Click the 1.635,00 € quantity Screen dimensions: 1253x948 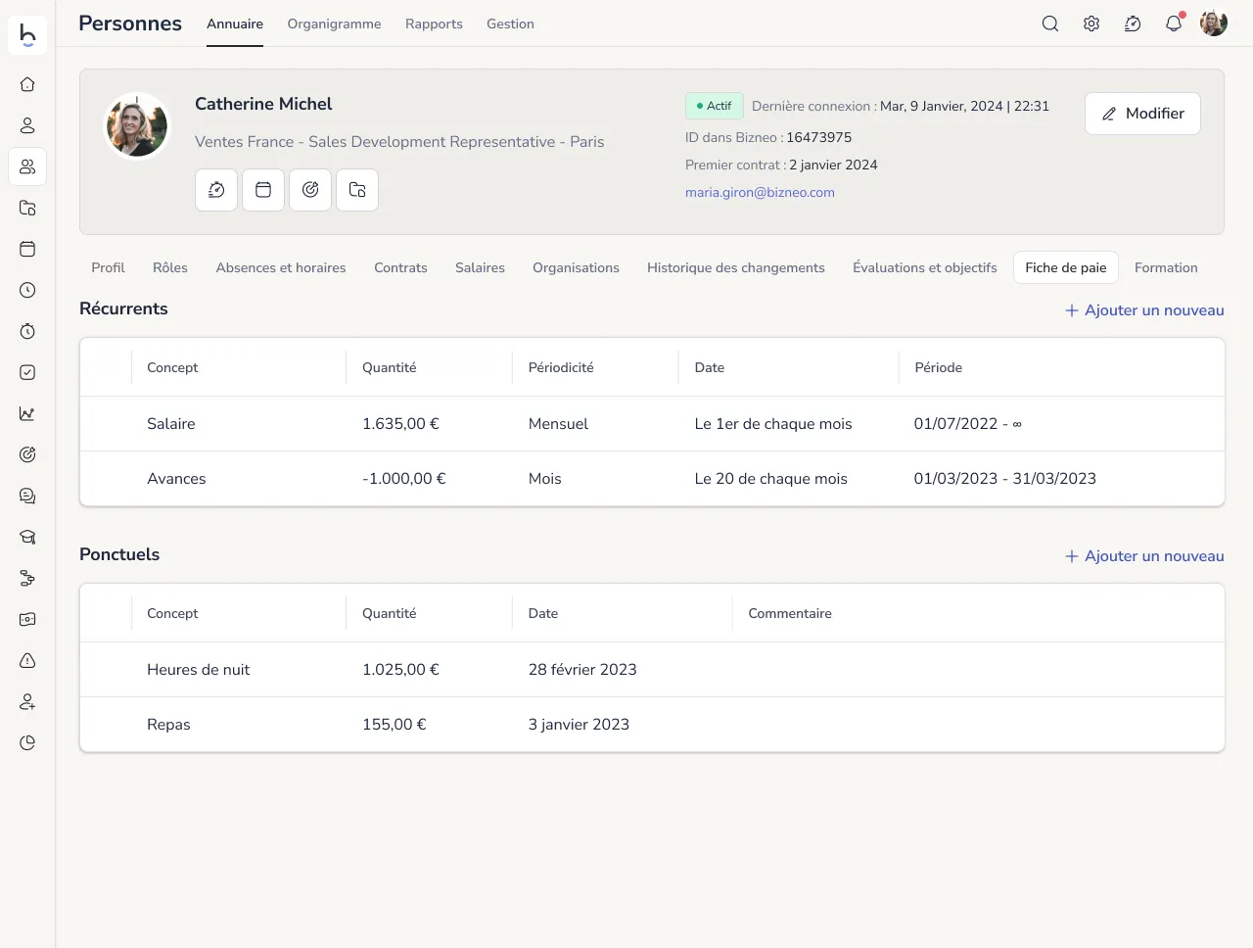[x=400, y=424]
